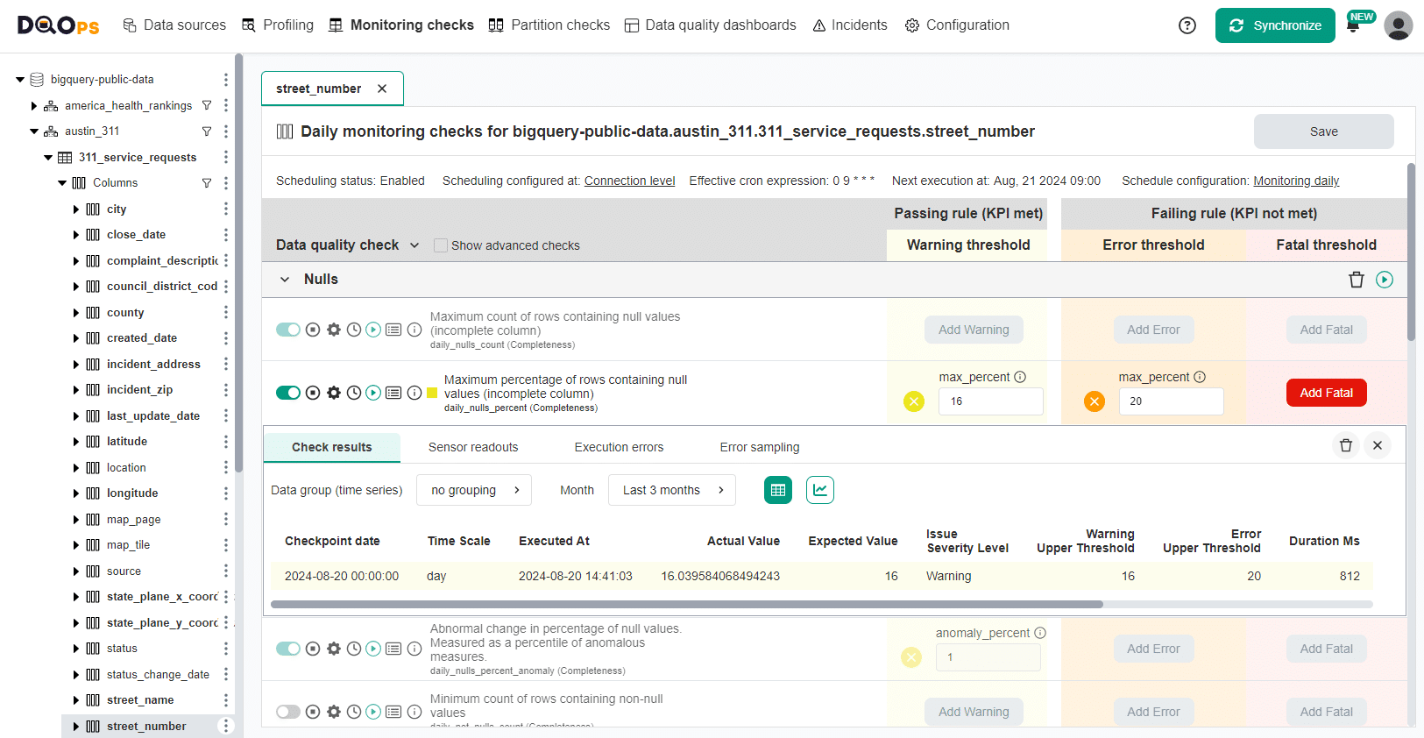Run the daily_nulls_percent check

373,393
